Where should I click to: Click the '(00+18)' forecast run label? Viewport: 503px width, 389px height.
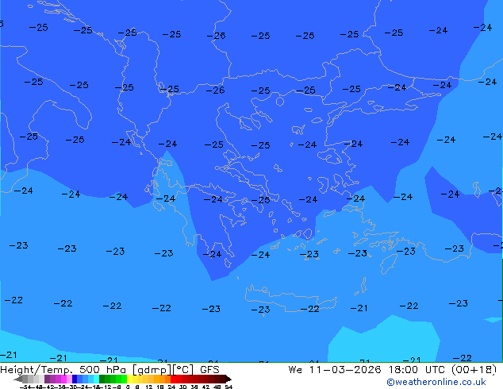click(474, 370)
